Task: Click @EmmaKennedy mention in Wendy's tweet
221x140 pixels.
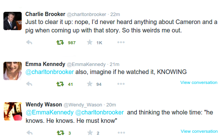Action: [x=49, y=113]
